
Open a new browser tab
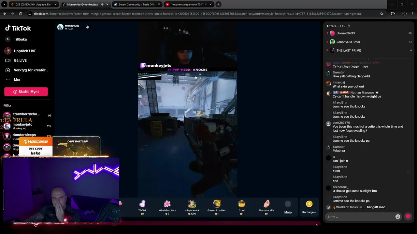218,5
